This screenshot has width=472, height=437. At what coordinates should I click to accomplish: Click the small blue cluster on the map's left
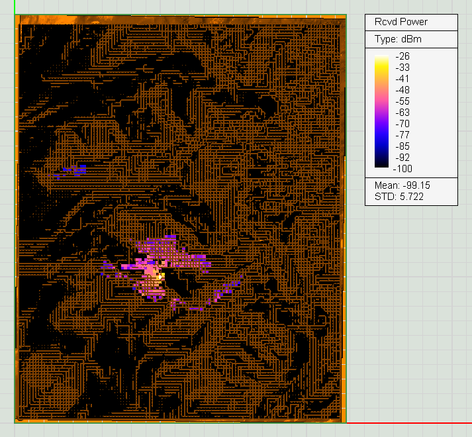tap(74, 170)
